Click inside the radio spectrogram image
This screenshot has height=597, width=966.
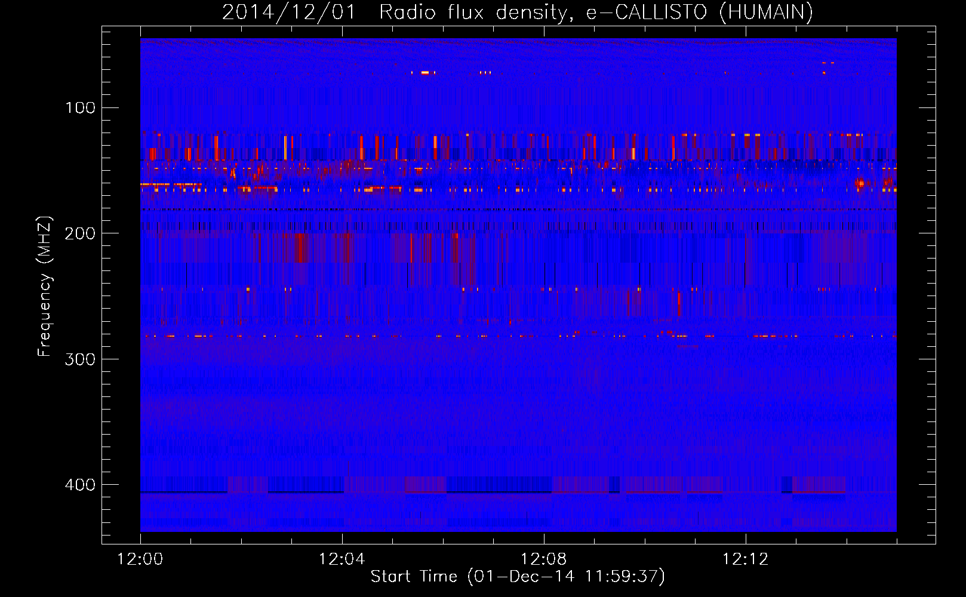[518, 285]
